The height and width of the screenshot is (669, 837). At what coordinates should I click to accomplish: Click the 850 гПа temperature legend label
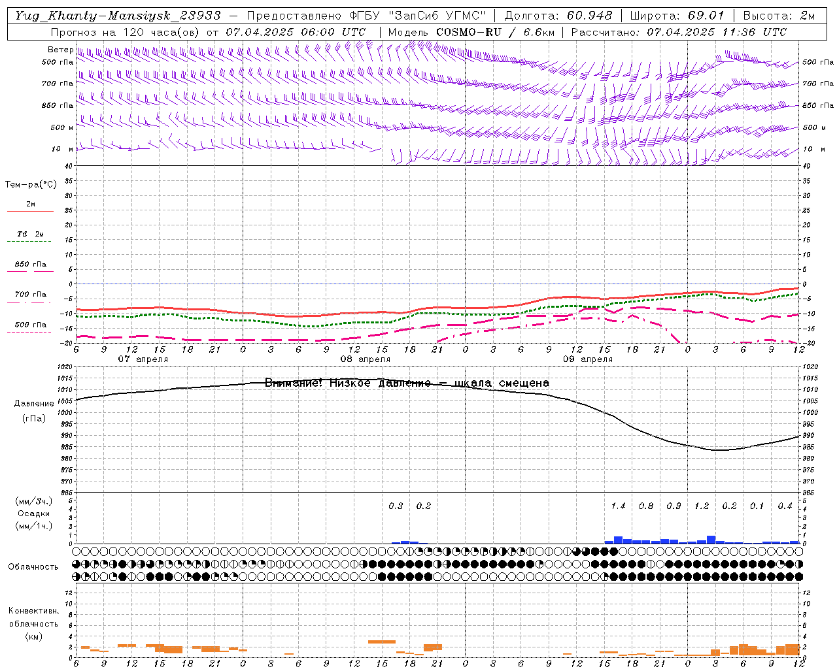pyautogui.click(x=31, y=265)
